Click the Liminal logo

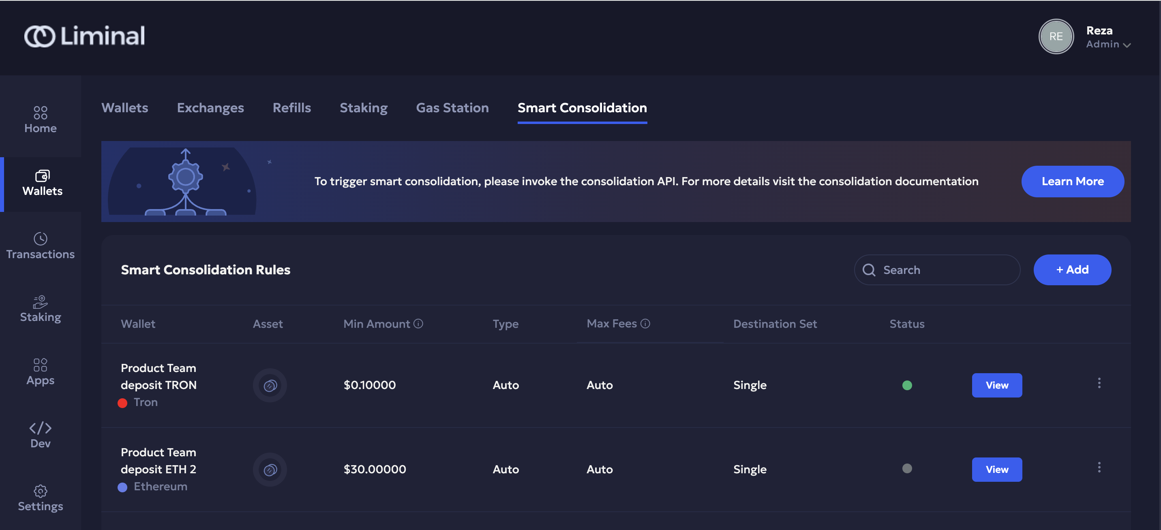pos(85,36)
